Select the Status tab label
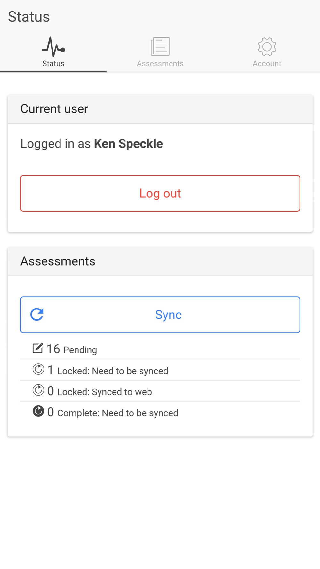320x569 pixels. coord(53,64)
